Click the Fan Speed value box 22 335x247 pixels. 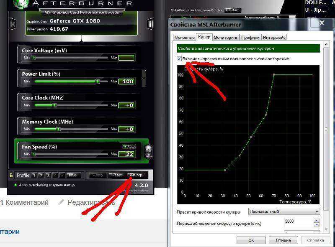coord(127,154)
